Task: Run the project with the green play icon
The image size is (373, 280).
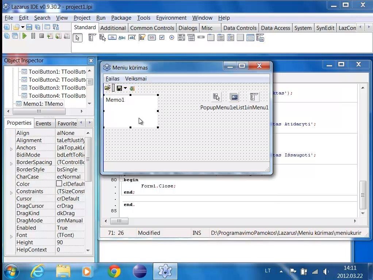Action: (x=24, y=36)
